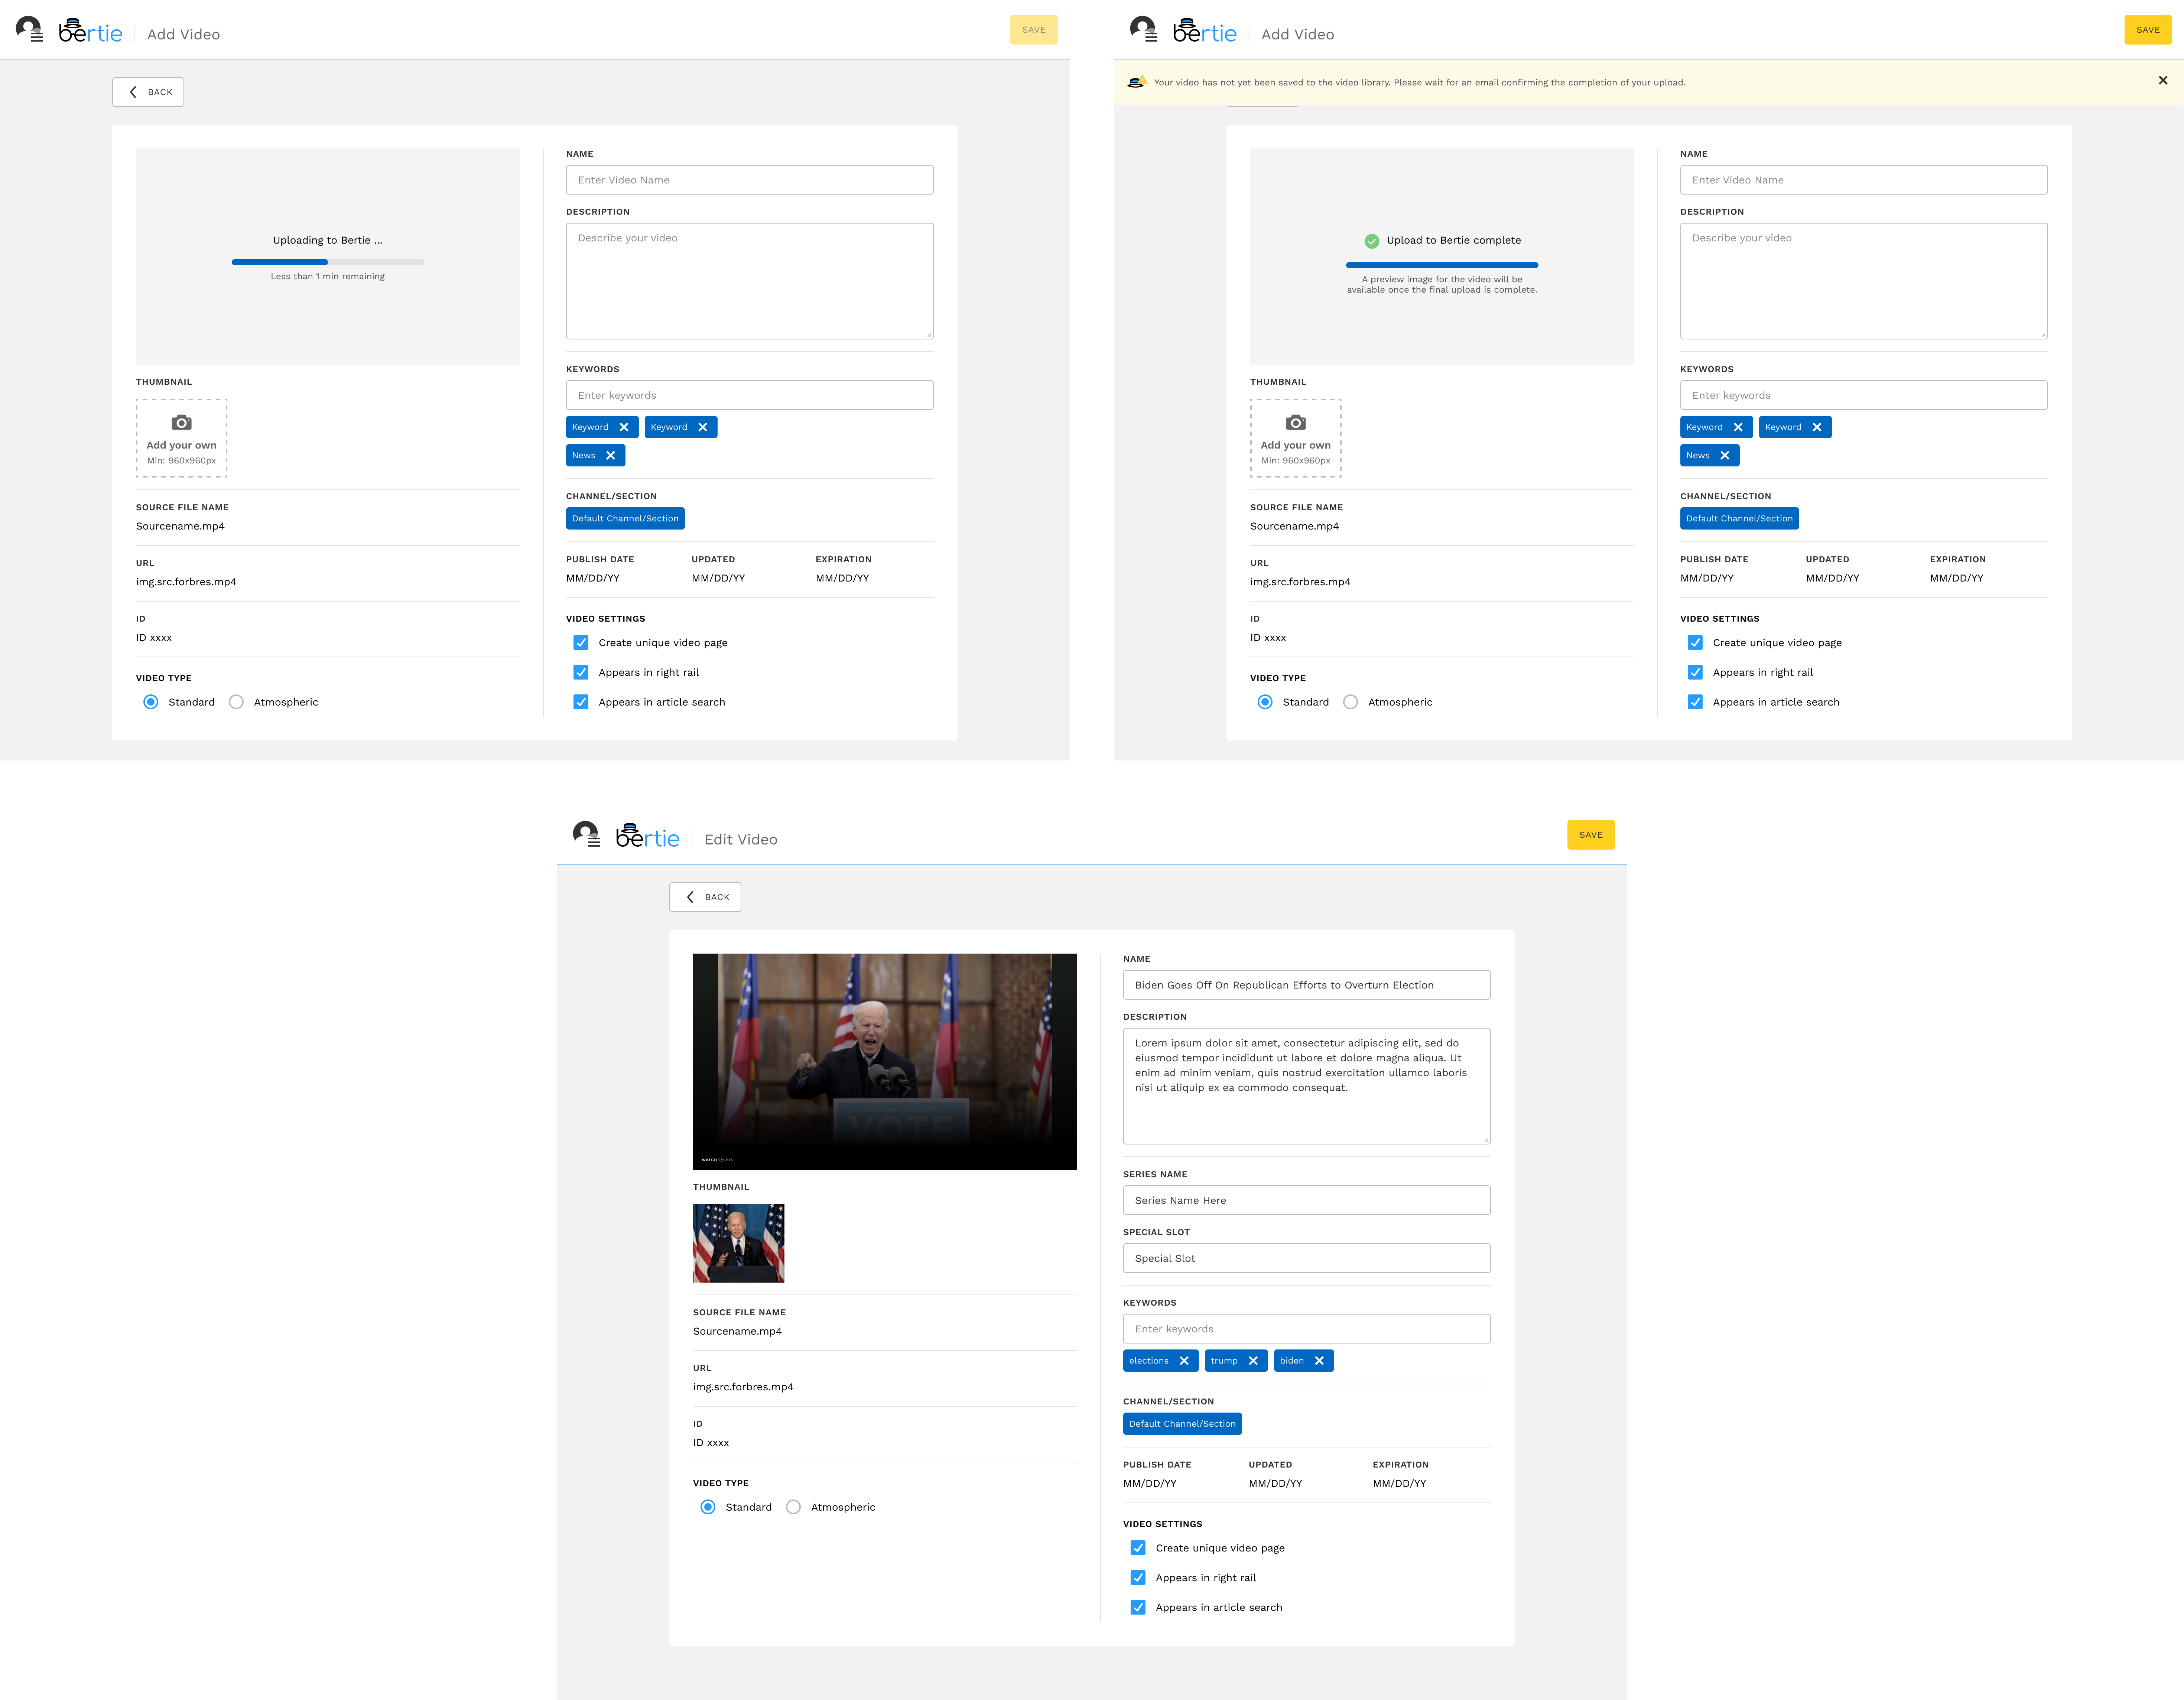The width and height of the screenshot is (2184, 1700).
Task: Click Bertie logo in upload complete screen
Action: (1204, 31)
